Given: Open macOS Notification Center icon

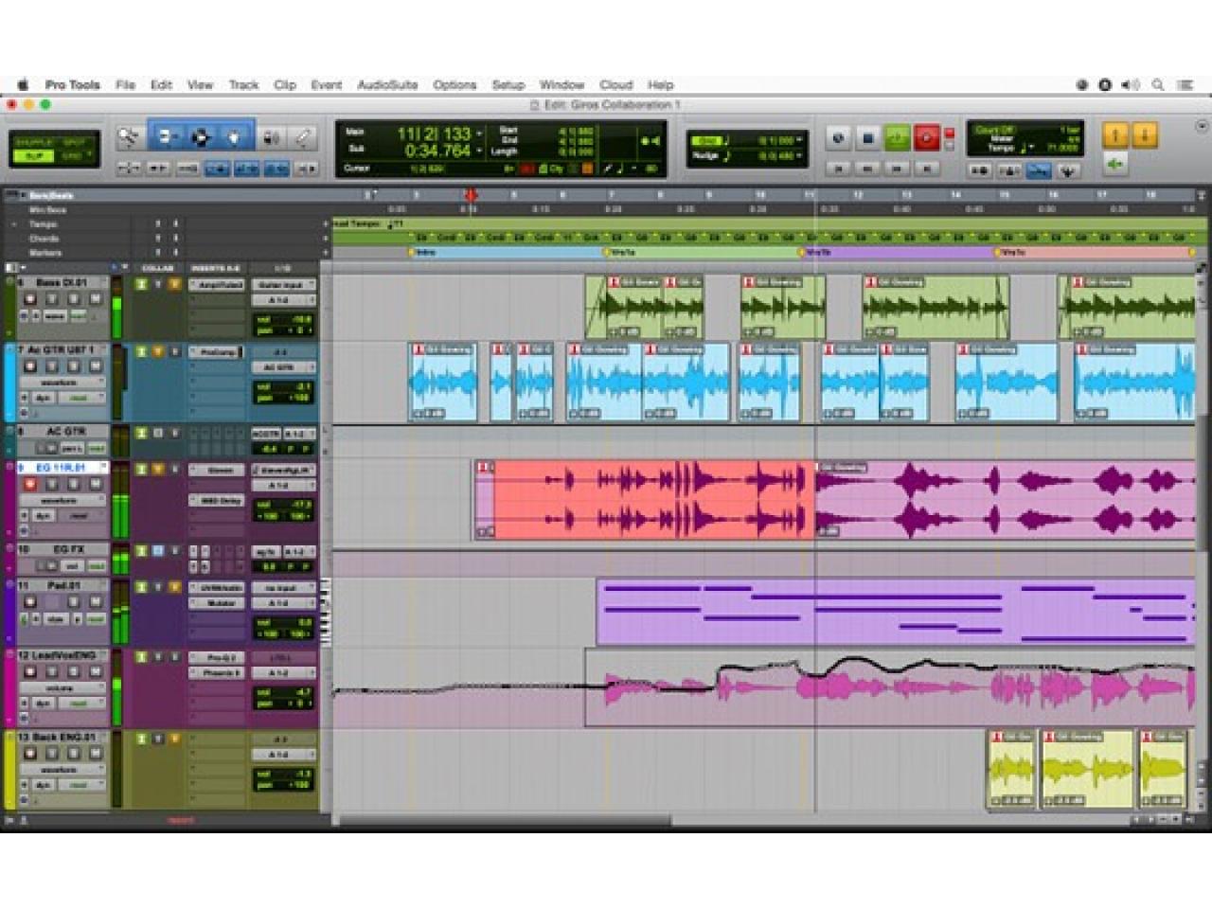Looking at the screenshot, I should [x=1185, y=85].
